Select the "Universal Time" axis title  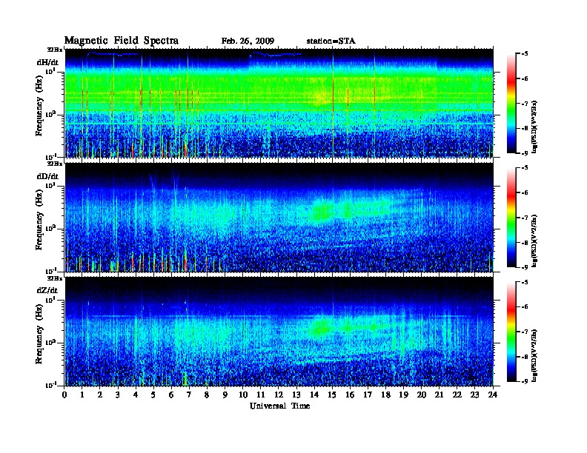280,406
